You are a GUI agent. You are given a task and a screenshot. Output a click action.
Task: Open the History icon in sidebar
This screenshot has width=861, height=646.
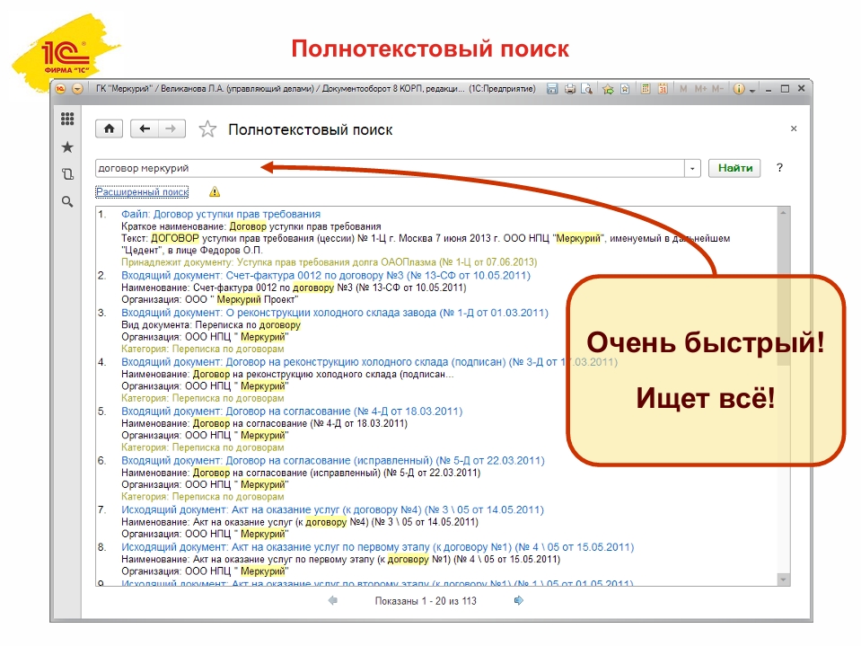point(66,174)
